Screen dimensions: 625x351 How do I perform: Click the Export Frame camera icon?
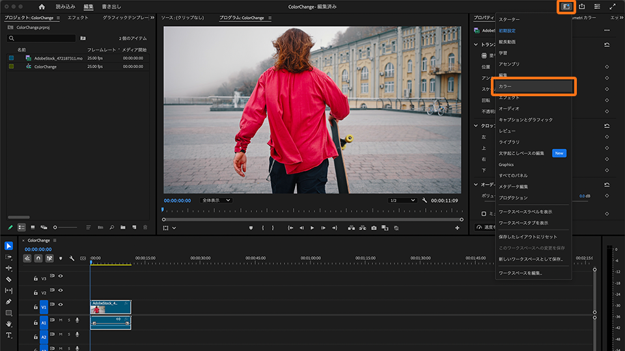pyautogui.click(x=374, y=228)
